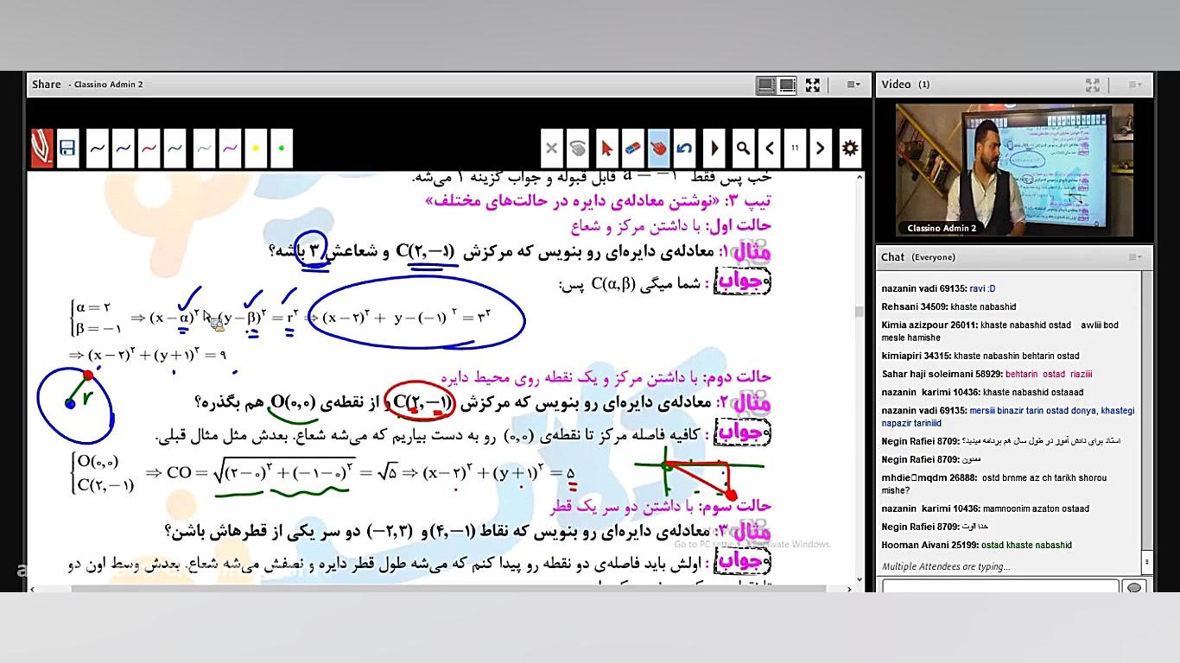The width and height of the screenshot is (1180, 663).
Task: Activate the eraser tool
Action: click(632, 148)
